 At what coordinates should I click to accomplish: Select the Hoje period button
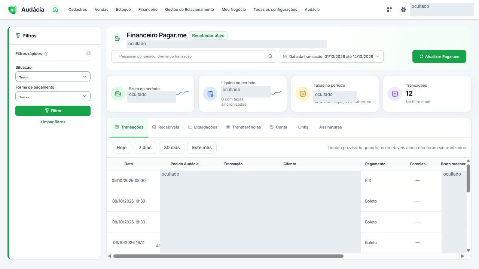tap(122, 148)
